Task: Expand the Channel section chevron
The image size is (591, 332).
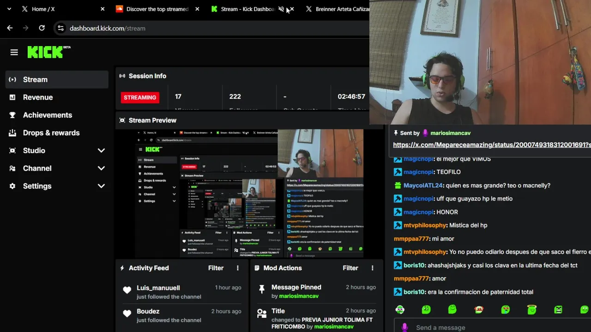Action: [101, 168]
